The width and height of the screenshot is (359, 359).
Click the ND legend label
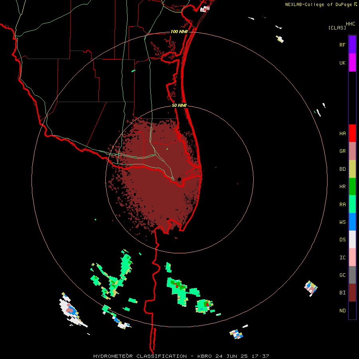pyautogui.click(x=342, y=311)
